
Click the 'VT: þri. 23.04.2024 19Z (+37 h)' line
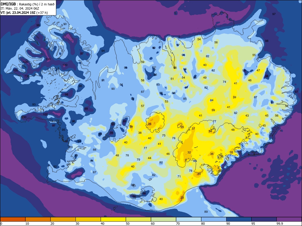(x=24, y=13)
